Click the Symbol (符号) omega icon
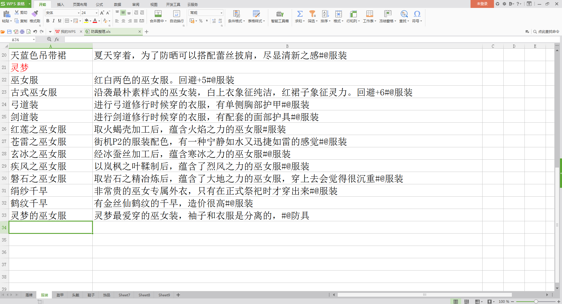 click(417, 14)
